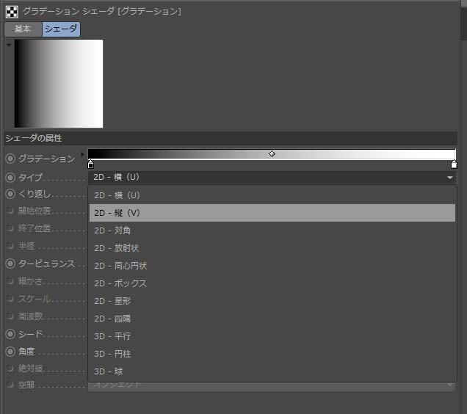Select the white gradient knot on right

click(x=454, y=164)
